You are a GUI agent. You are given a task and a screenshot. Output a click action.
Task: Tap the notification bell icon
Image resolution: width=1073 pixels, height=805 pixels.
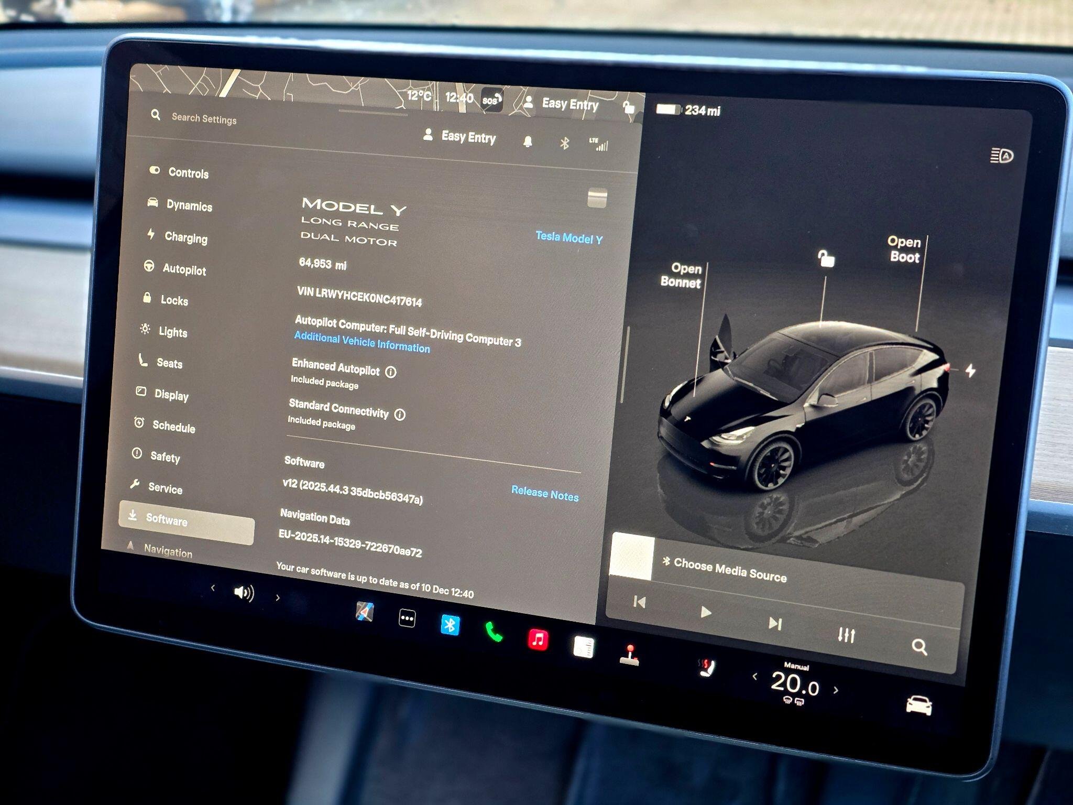[528, 142]
